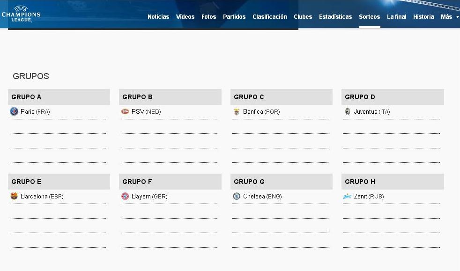Click the UEFA Champions League logo
The width and height of the screenshot is (460, 271).
click(21, 14)
